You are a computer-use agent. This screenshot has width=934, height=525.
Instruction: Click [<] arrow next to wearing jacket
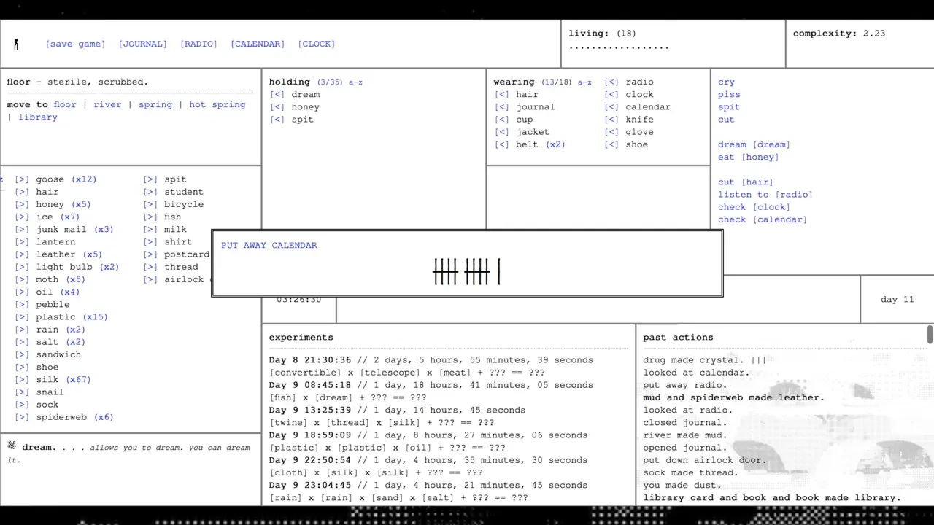click(x=502, y=132)
